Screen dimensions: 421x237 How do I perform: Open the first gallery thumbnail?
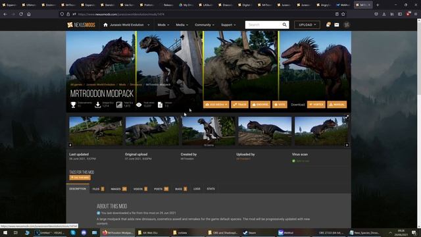tap(96, 131)
